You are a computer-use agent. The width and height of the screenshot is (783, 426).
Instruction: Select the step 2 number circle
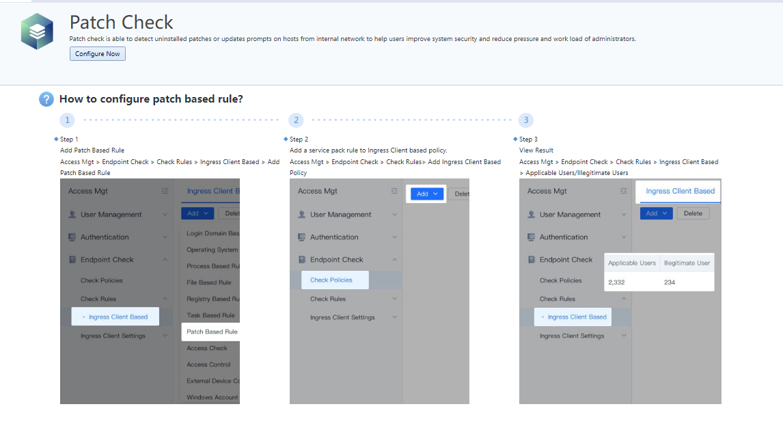click(x=296, y=120)
